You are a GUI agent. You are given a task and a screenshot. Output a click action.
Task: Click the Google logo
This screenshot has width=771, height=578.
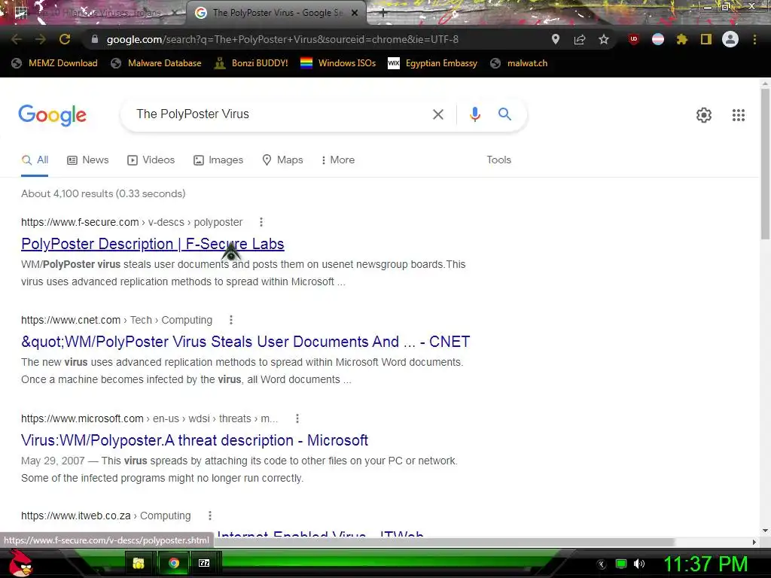[x=52, y=115]
